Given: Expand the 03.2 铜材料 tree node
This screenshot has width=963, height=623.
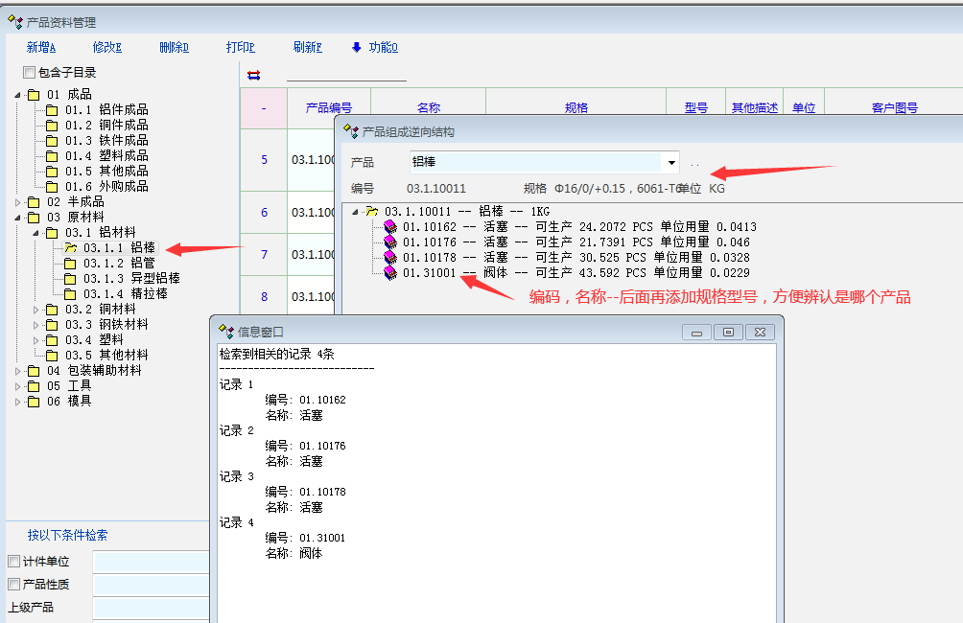Looking at the screenshot, I should pyautogui.click(x=36, y=310).
